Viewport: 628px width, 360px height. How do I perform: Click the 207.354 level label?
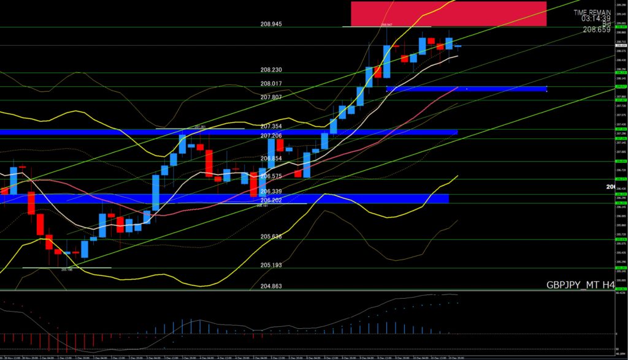(x=271, y=126)
